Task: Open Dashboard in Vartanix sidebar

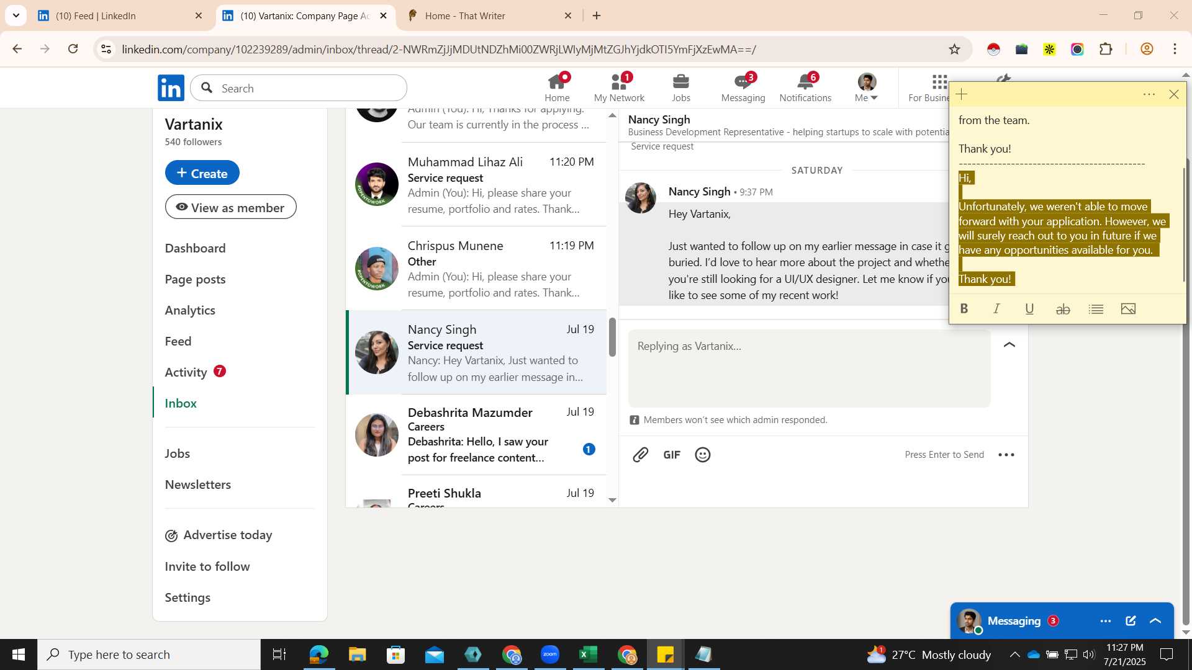Action: point(195,248)
